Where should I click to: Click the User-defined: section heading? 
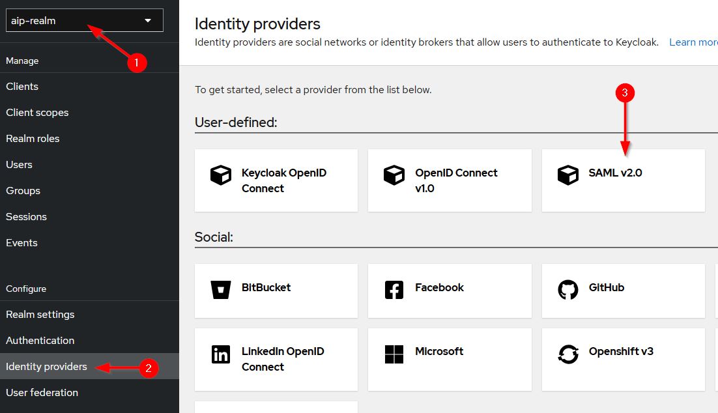point(236,122)
